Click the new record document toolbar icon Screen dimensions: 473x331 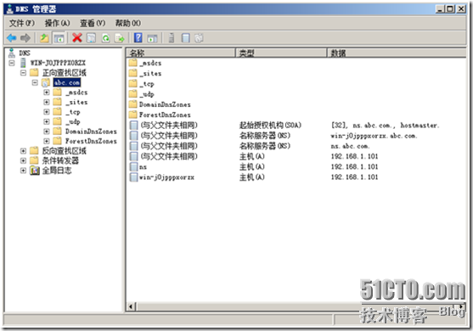(x=185, y=38)
